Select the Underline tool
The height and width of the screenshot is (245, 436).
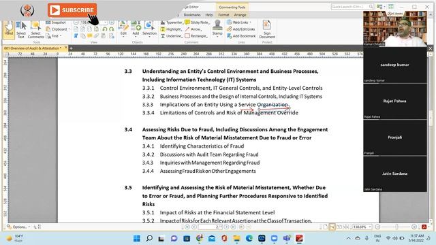pos(171,36)
